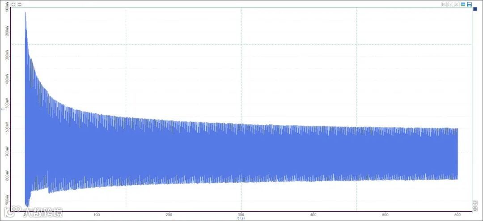
Task: Click the x-axis tick value 500
Action: coord(386,215)
